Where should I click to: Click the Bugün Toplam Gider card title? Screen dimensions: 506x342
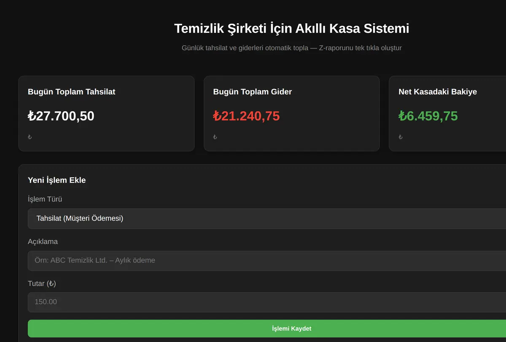[252, 92]
